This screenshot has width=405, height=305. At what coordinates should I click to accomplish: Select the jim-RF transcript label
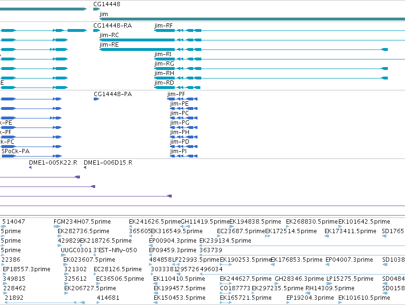[164, 26]
